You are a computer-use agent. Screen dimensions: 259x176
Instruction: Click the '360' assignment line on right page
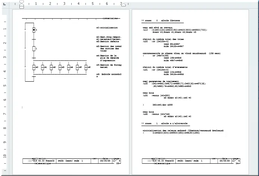tap(163, 105)
